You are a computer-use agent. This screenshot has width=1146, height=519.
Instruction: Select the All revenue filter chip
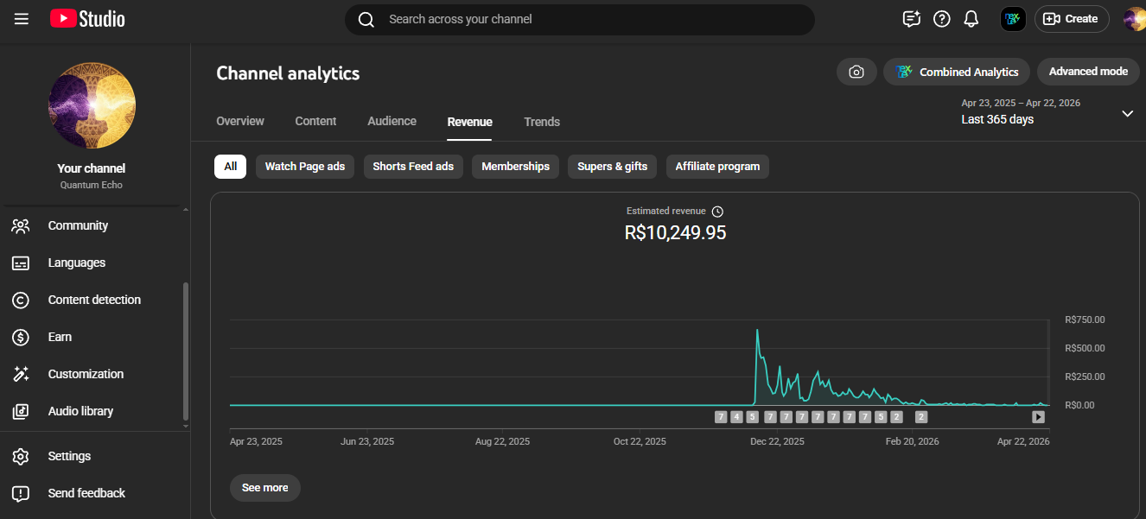pos(230,167)
